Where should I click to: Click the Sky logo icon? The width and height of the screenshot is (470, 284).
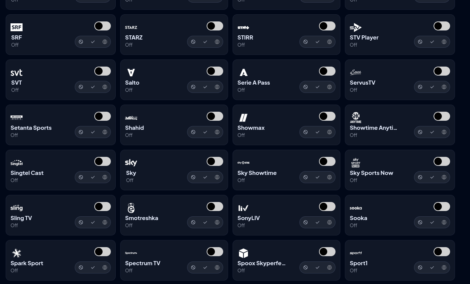pyautogui.click(x=131, y=163)
